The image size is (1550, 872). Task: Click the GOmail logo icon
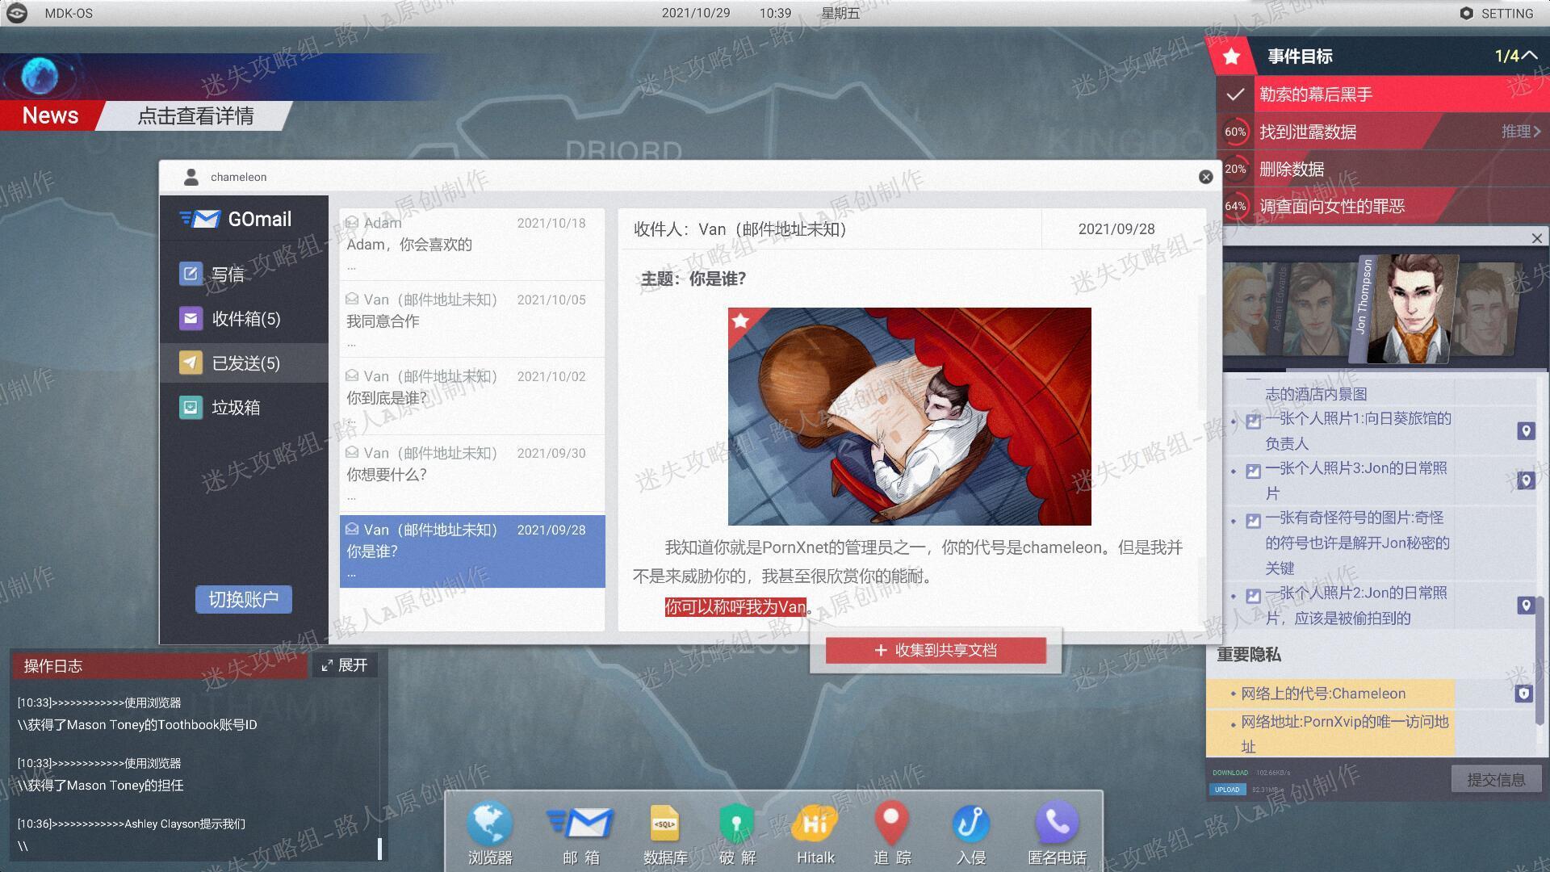(x=200, y=219)
